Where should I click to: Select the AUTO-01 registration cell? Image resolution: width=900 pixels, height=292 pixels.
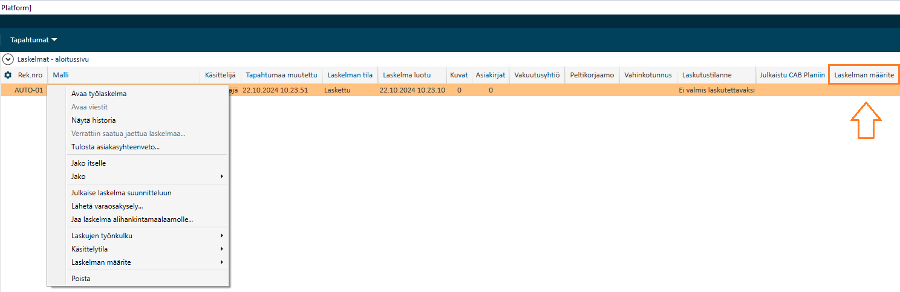[29, 90]
